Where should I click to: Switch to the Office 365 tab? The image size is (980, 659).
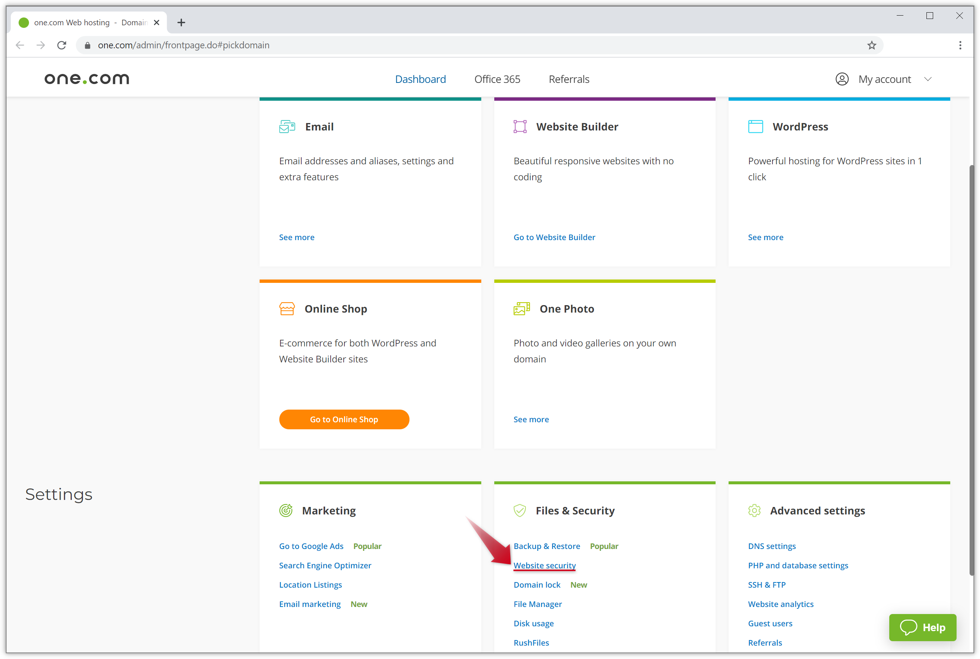(x=497, y=78)
